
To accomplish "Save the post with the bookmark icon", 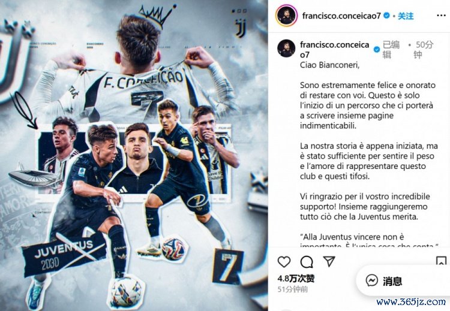I will coord(441,261).
